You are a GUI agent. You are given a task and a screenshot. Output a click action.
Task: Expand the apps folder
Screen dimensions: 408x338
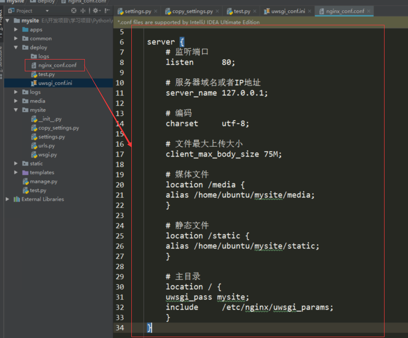pos(16,29)
